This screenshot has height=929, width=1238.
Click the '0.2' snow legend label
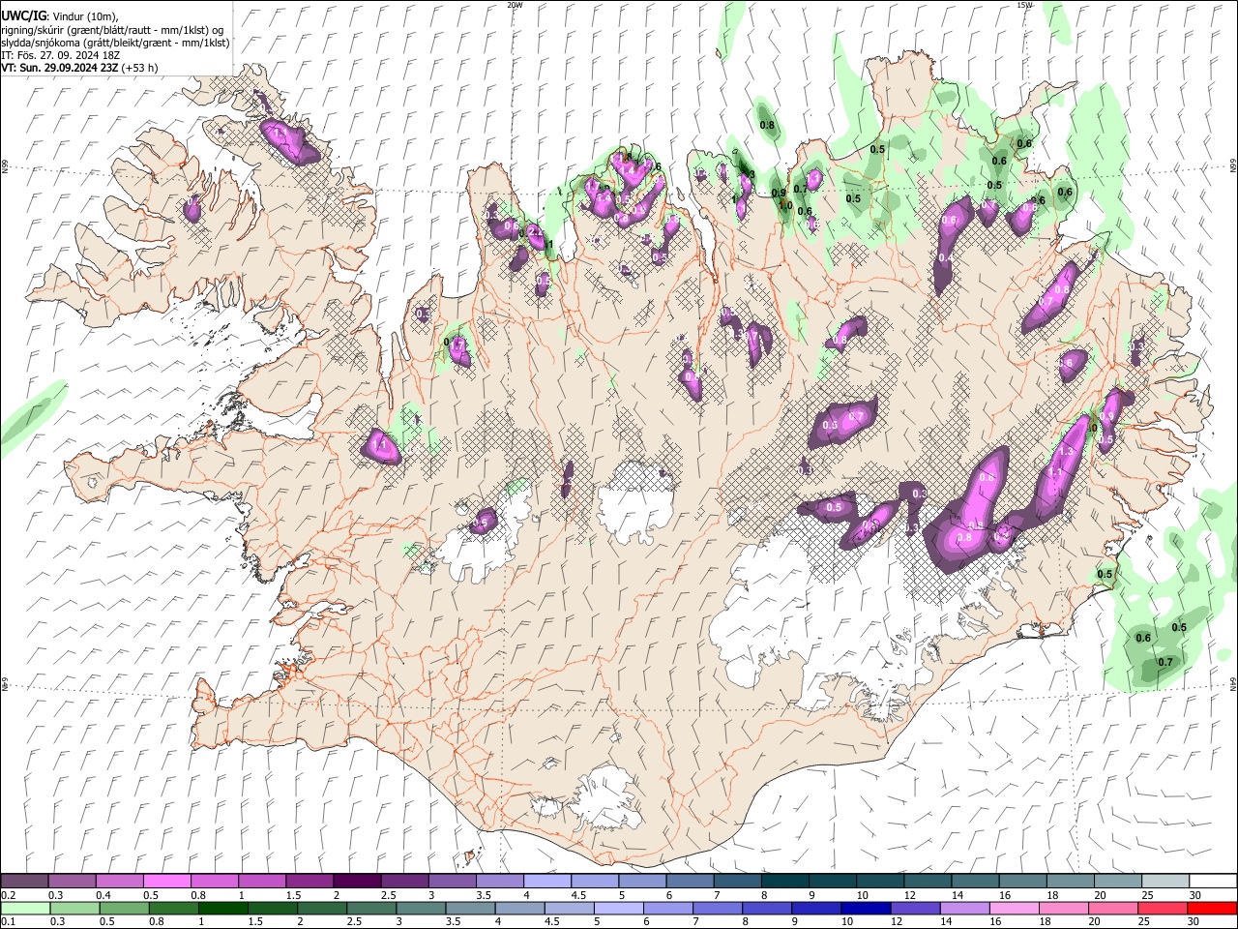(9, 895)
